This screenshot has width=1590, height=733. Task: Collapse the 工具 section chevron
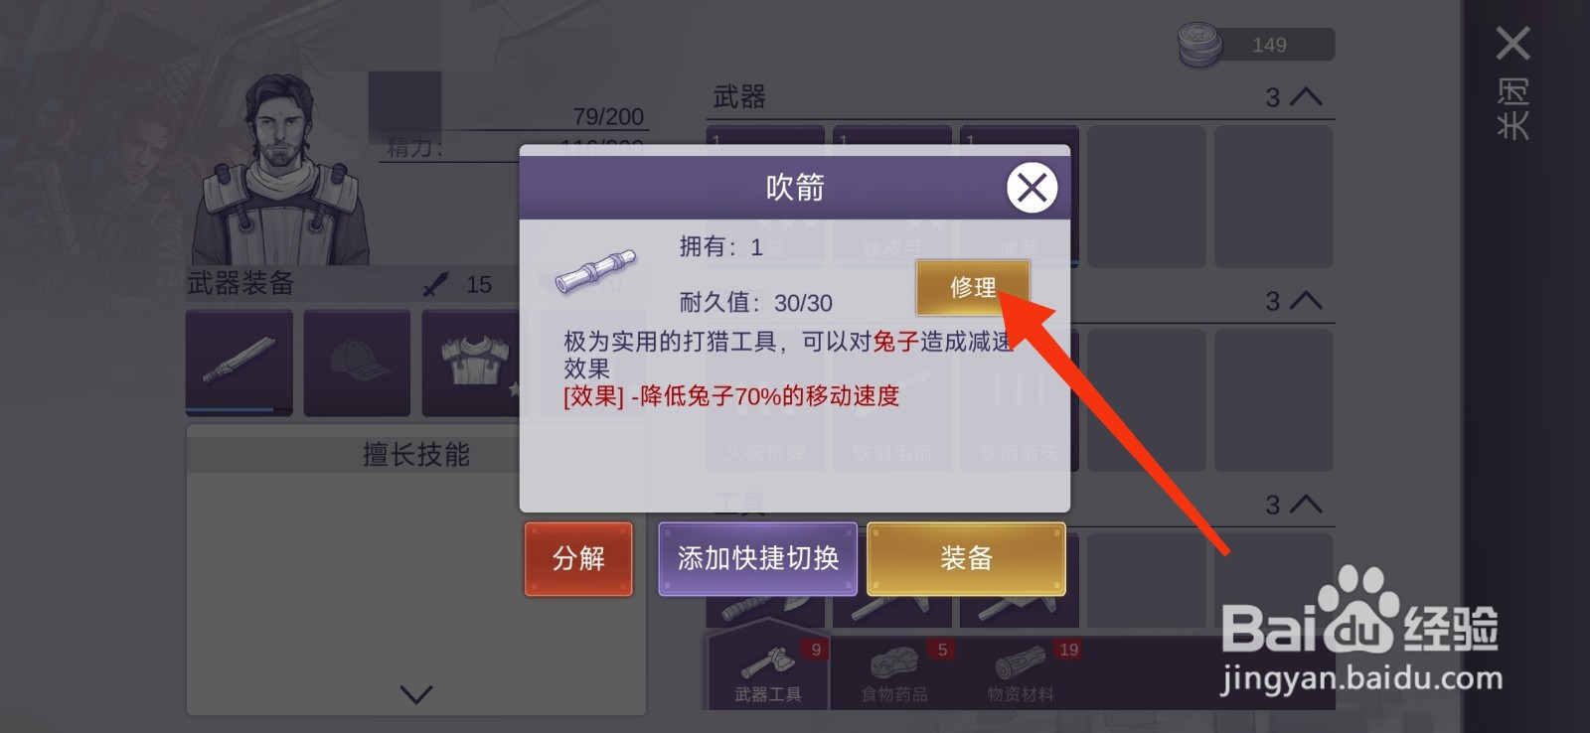click(x=1306, y=504)
